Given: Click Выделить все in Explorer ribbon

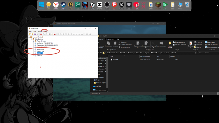Looking at the screenshot, I should [x=210, y=42].
